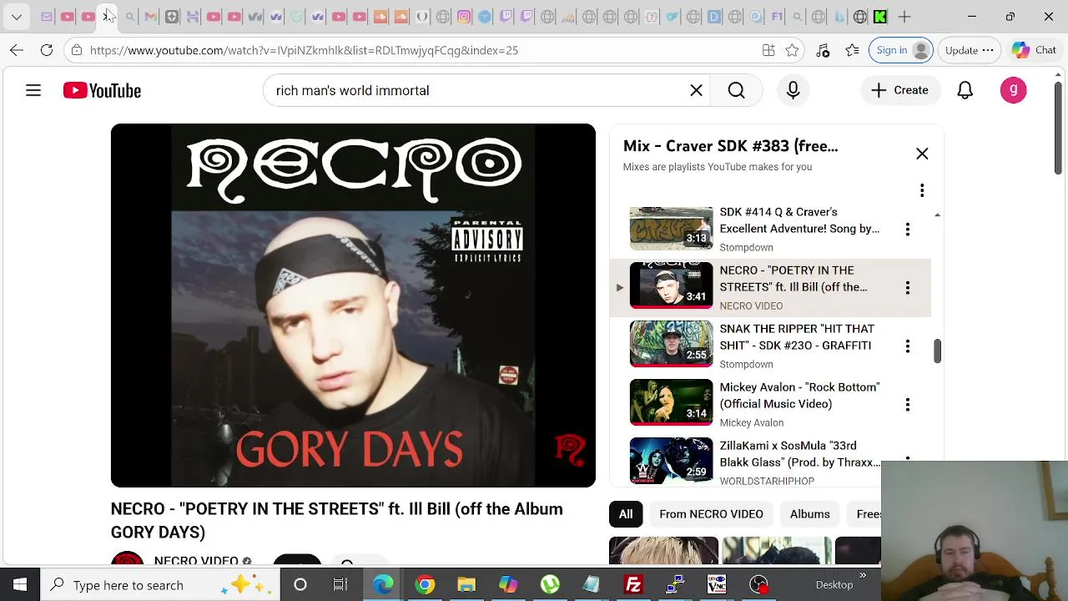Select the All filter chip

(x=625, y=514)
